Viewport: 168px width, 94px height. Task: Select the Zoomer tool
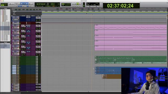[19, 4]
